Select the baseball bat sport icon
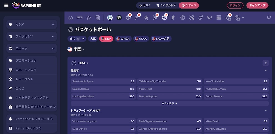Viewport: 275px width, 134px height. tap(137, 17)
